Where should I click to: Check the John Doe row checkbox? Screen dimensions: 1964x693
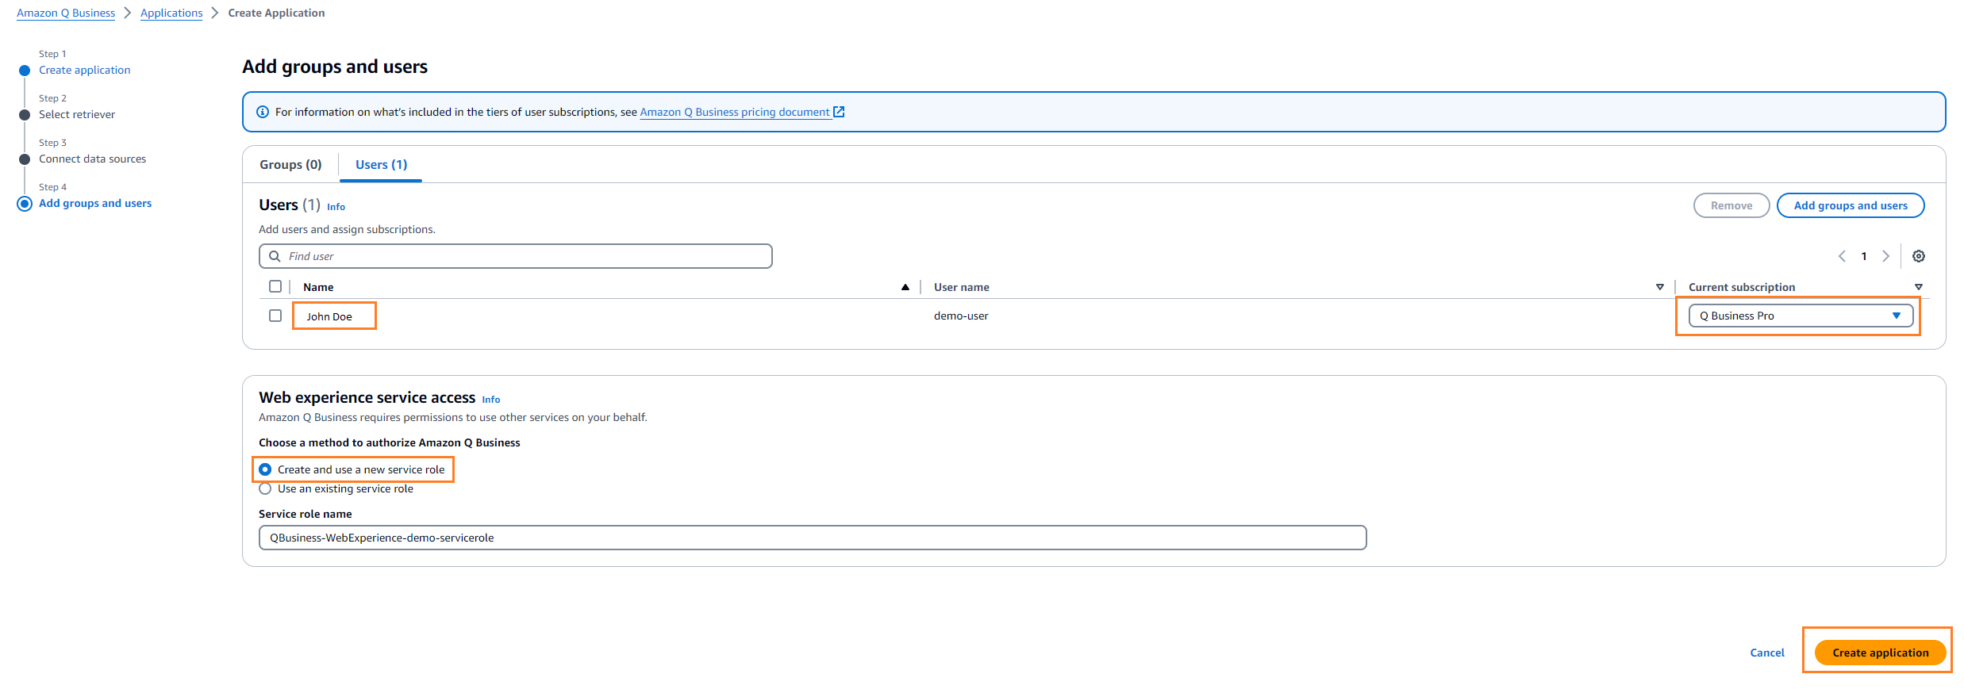pos(275,316)
